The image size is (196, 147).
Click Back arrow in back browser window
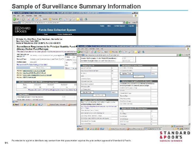coord(14,19)
